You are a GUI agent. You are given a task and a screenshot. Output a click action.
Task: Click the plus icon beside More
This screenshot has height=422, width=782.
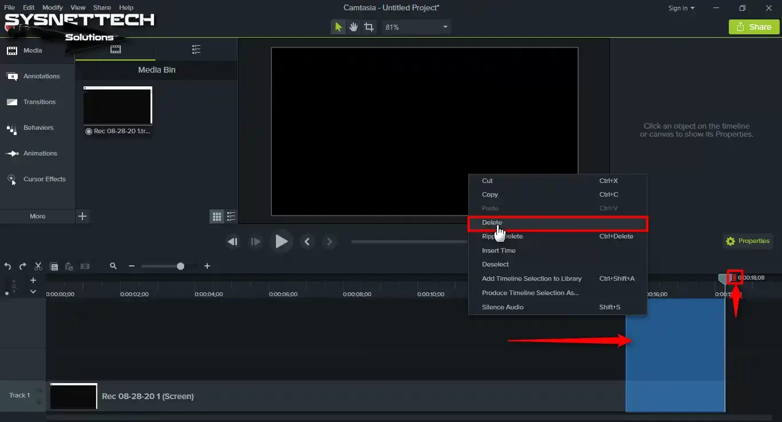(82, 216)
